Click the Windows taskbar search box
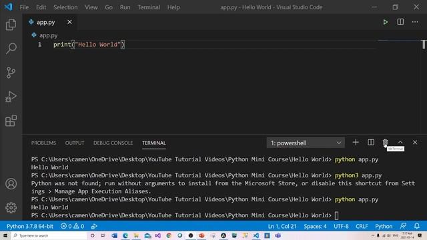 point(49,235)
